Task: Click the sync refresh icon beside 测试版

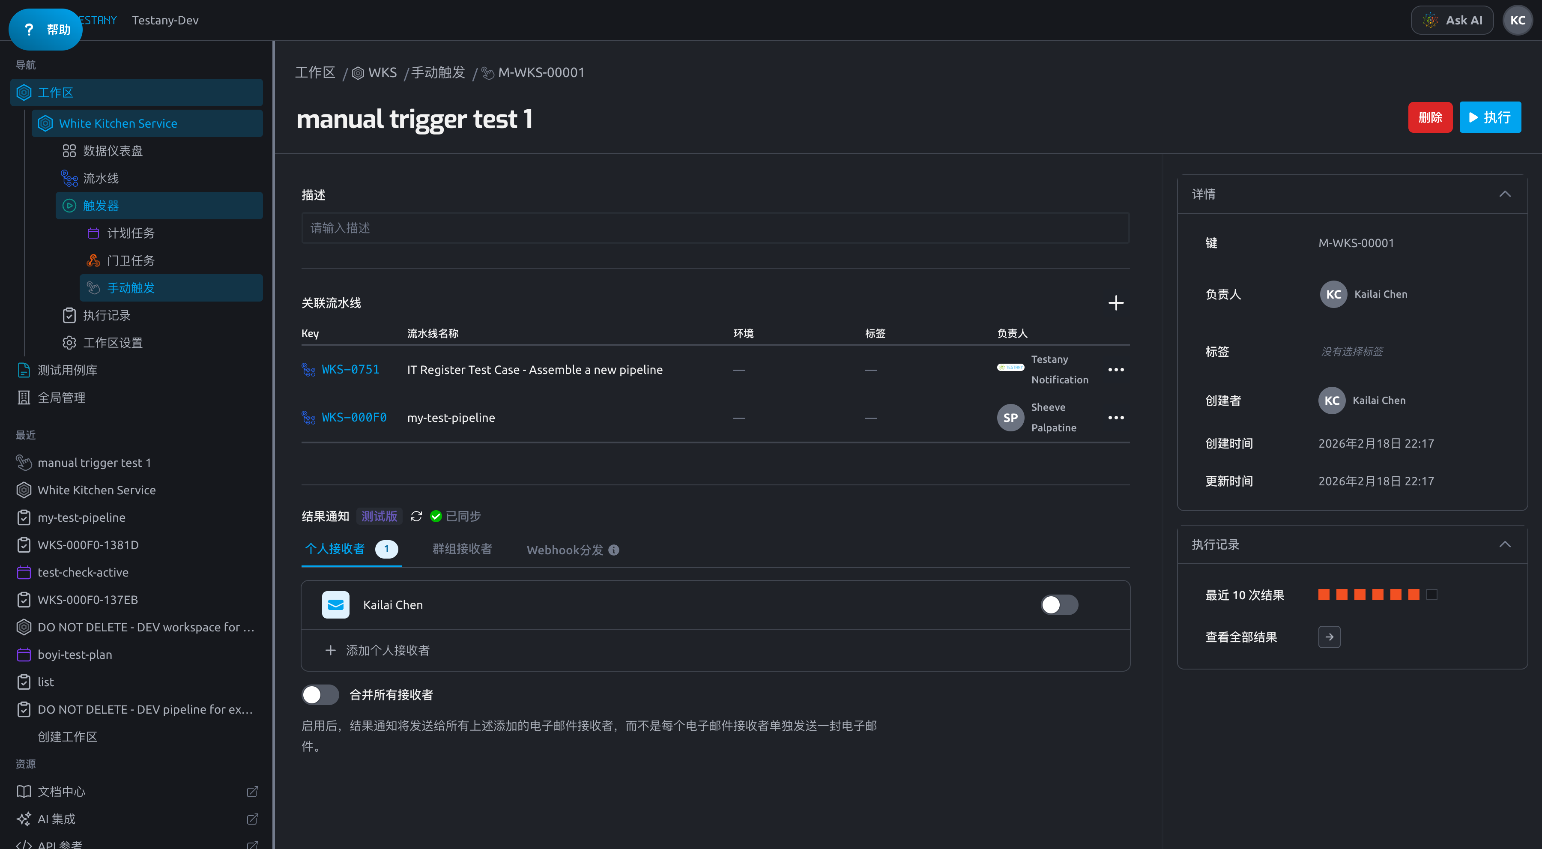Action: coord(416,516)
